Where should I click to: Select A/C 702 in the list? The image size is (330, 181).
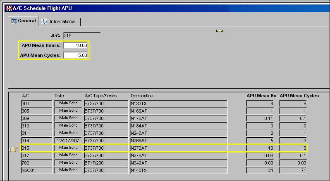click(x=37, y=163)
